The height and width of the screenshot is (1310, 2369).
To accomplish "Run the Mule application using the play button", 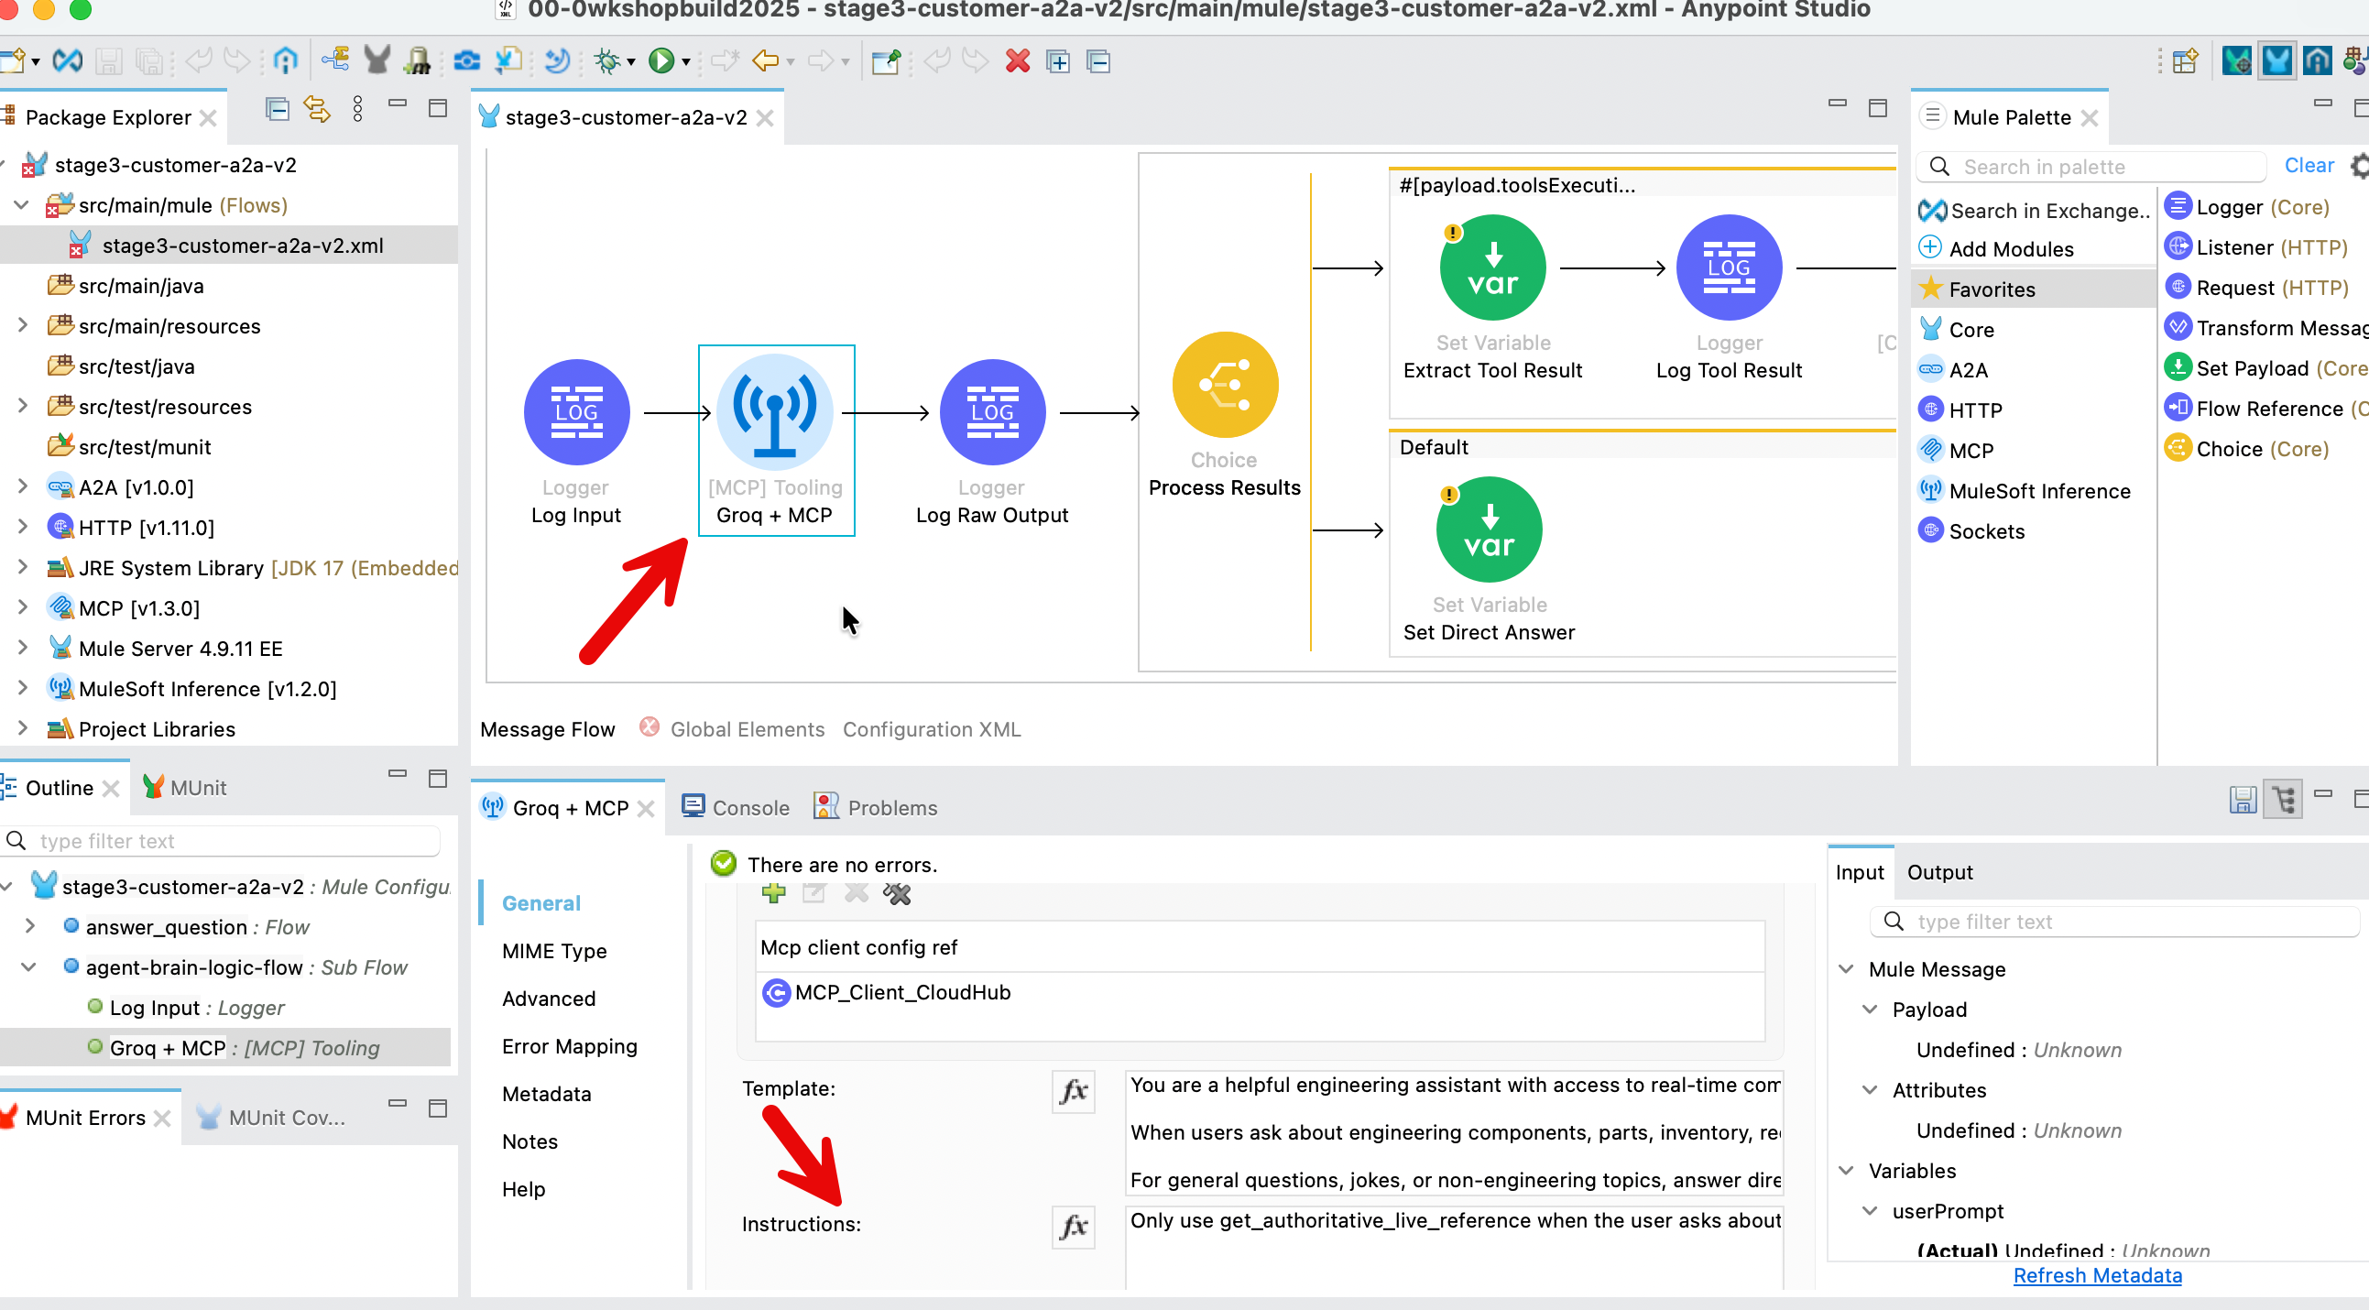I will tap(662, 60).
